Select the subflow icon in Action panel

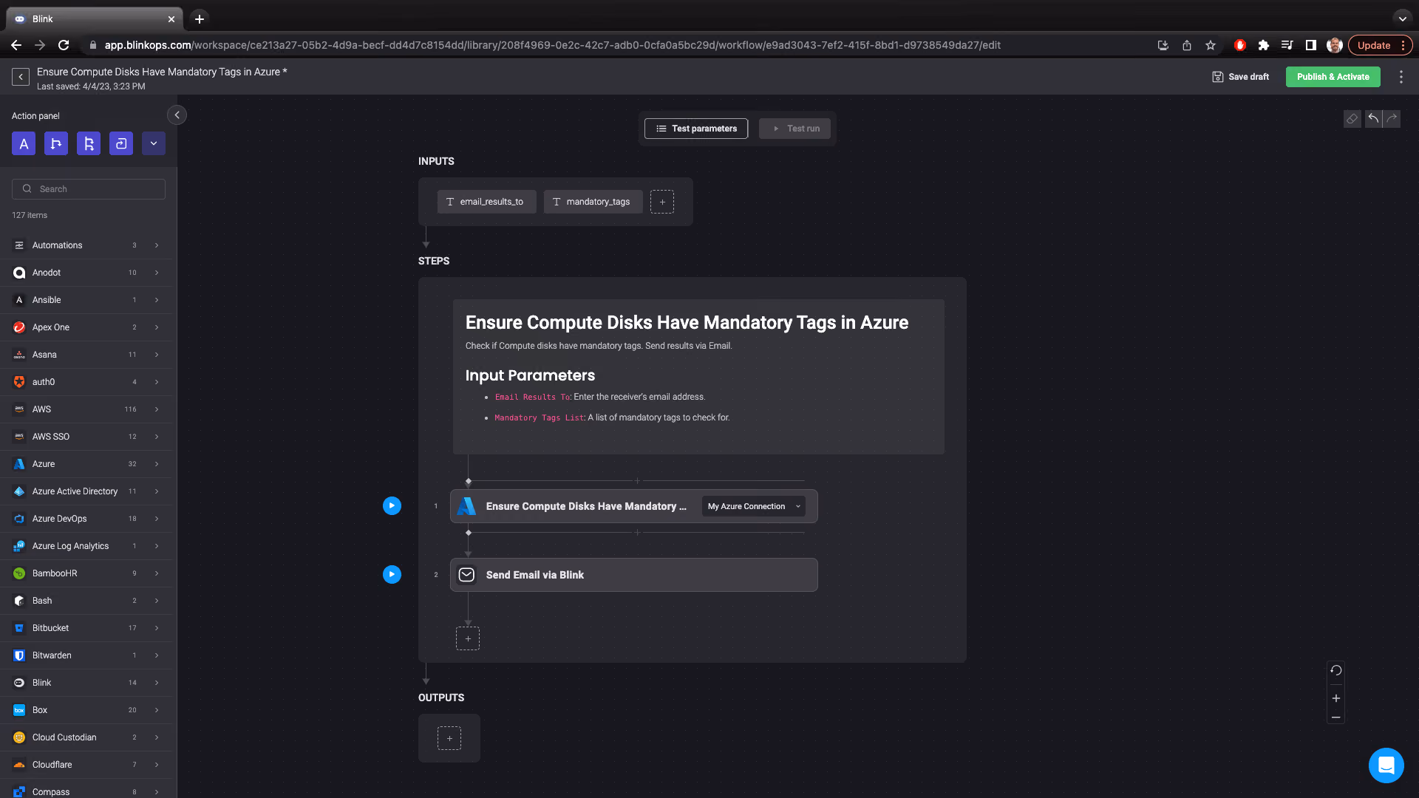(x=89, y=143)
